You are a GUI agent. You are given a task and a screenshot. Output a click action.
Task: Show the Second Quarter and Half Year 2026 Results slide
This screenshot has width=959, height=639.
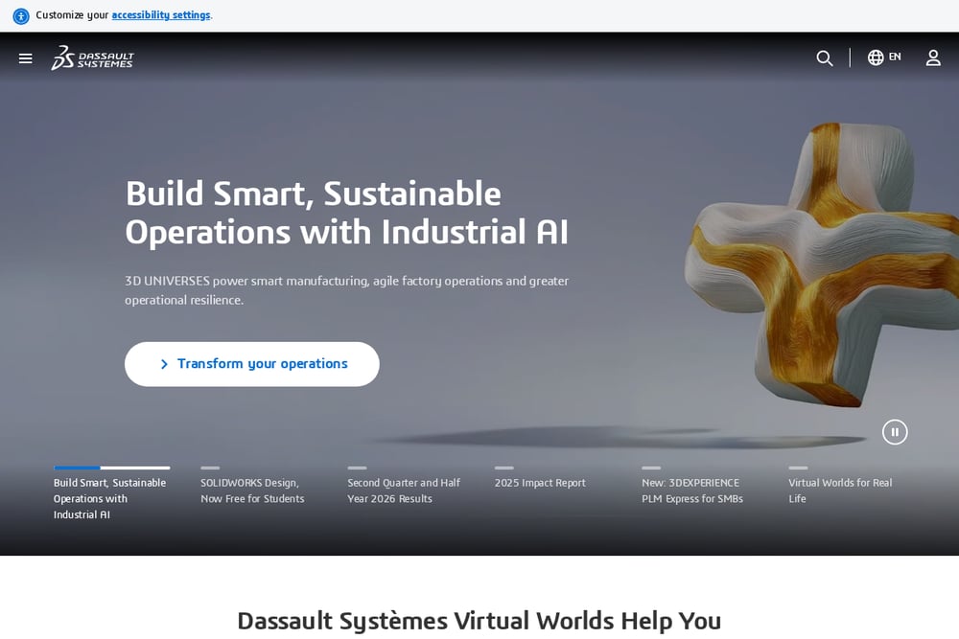[404, 491]
